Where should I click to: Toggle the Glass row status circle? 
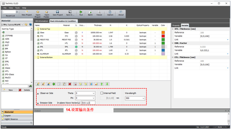76,32
